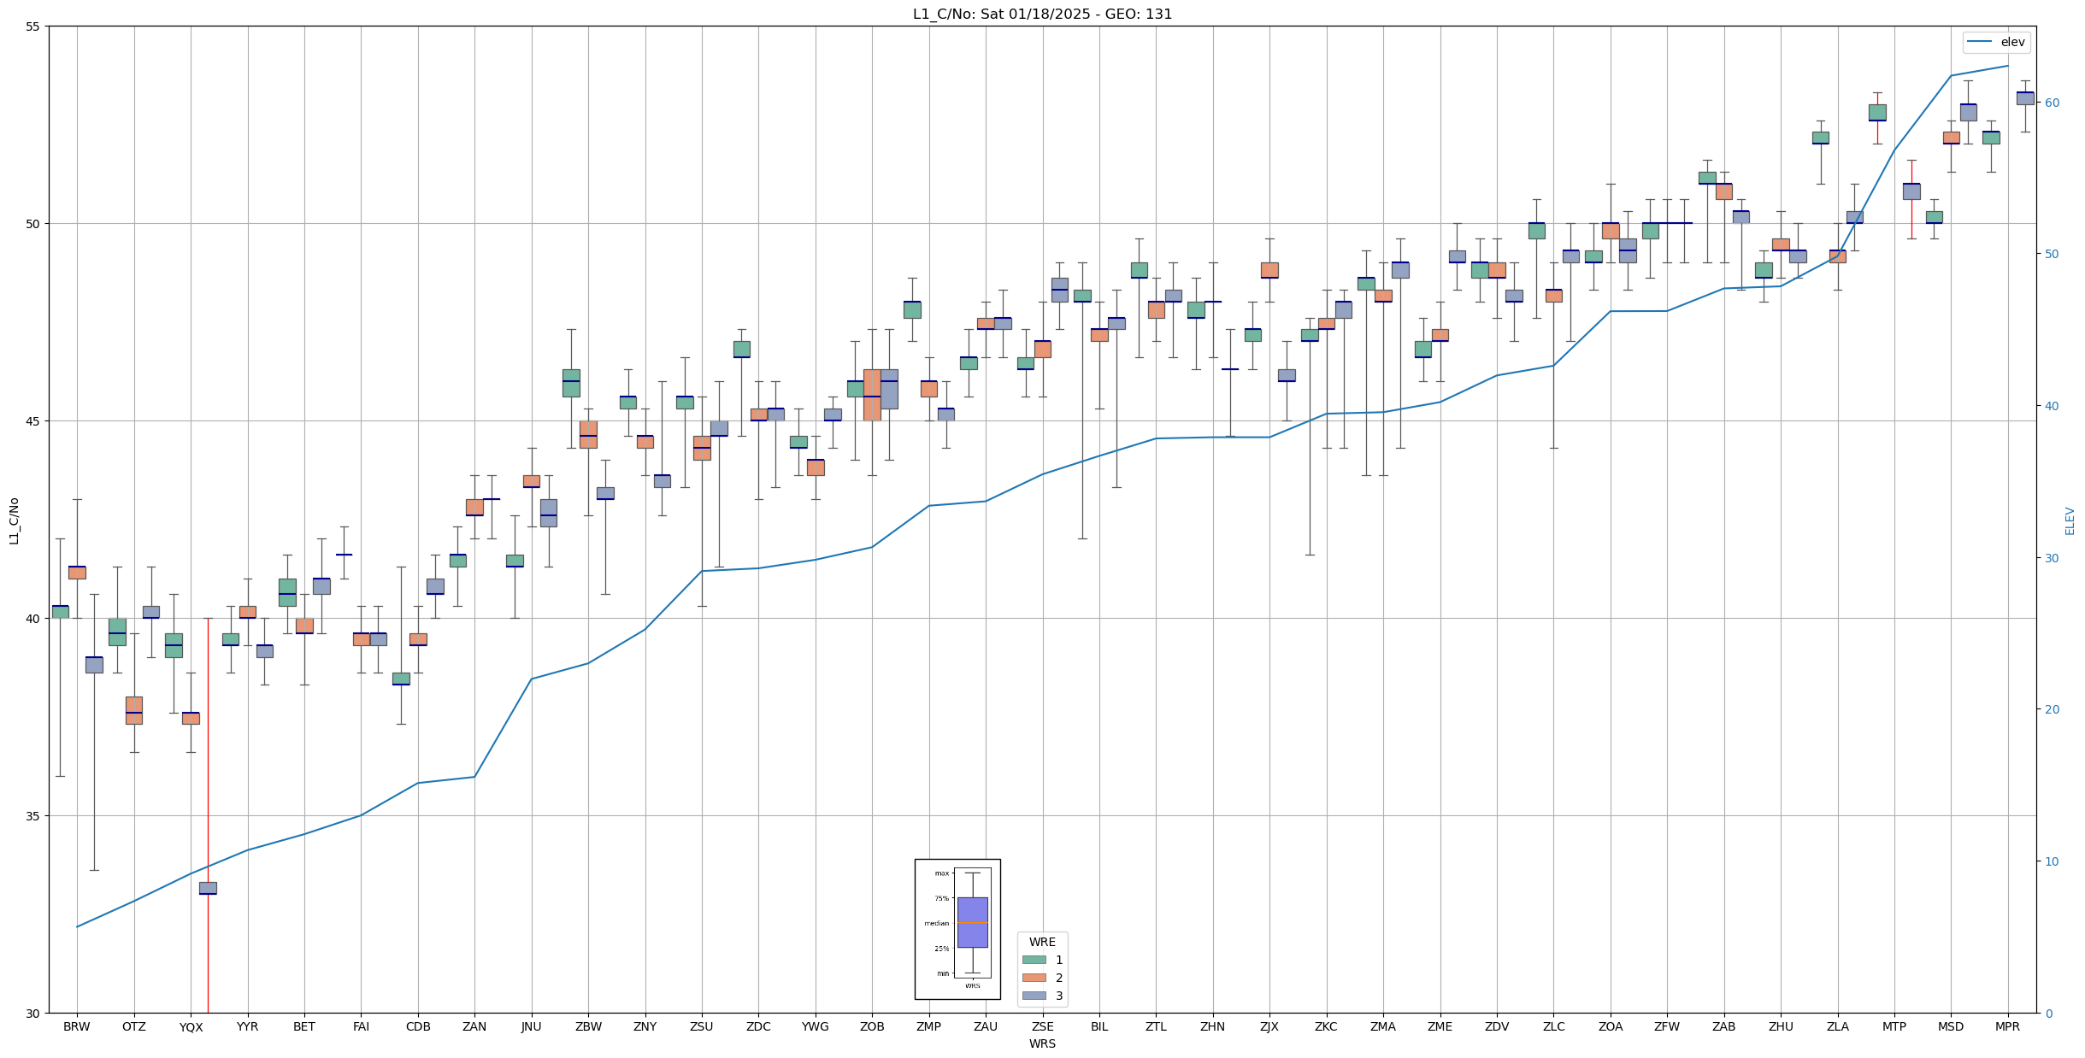Click the YQX station tick label
This screenshot has height=1058, width=2085.
point(191,1027)
